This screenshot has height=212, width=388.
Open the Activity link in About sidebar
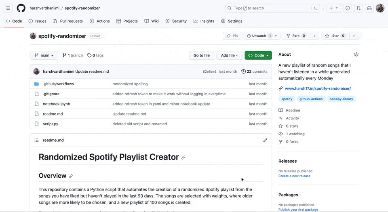(289, 118)
